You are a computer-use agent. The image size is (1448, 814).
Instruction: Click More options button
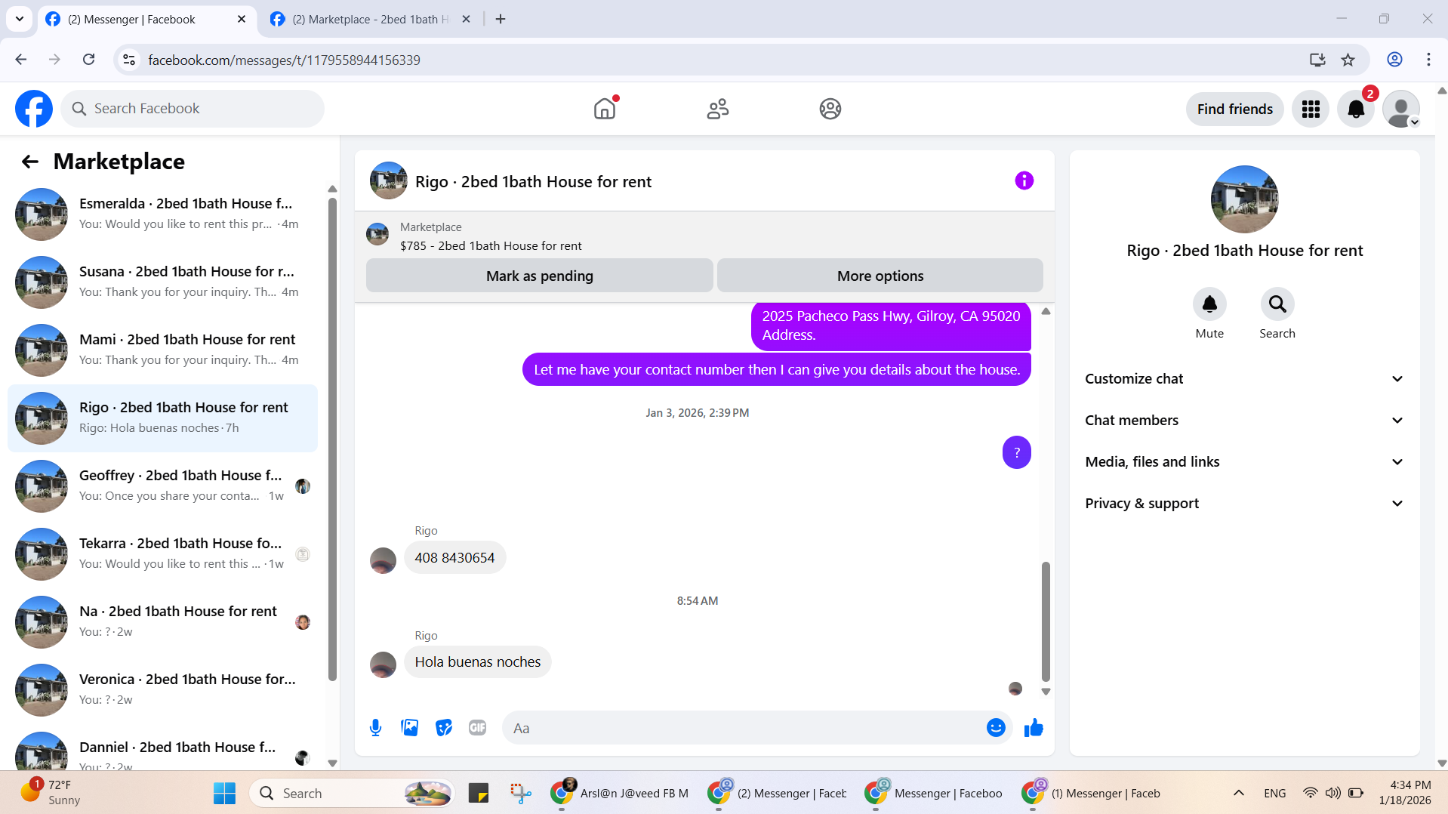click(880, 276)
